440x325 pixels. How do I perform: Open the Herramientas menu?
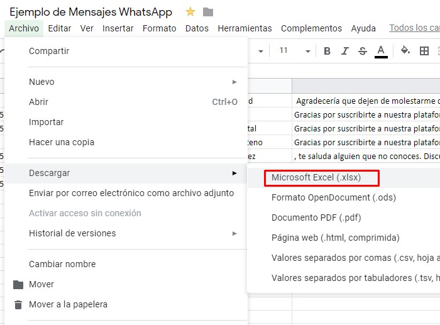(245, 28)
